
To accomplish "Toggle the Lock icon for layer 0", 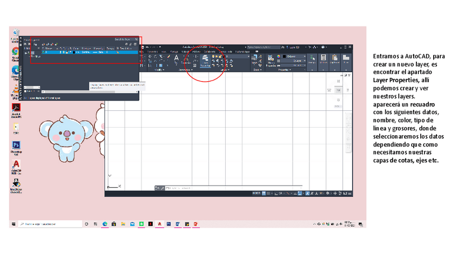I will click(67, 52).
